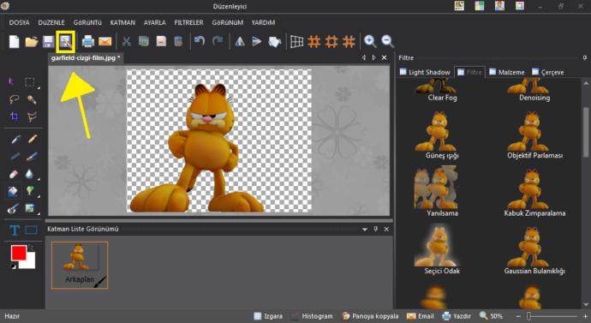The width and height of the screenshot is (591, 323).
Task: Activate the magic wand tool
Action: pos(32,99)
